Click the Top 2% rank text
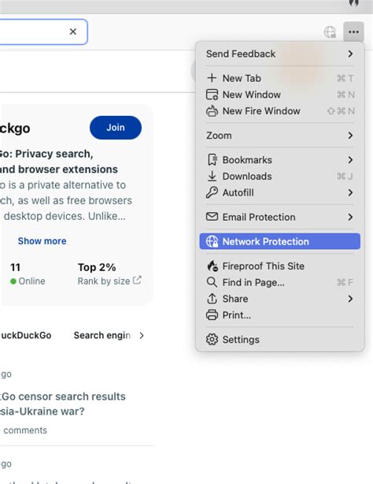The width and height of the screenshot is (373, 484). [97, 267]
